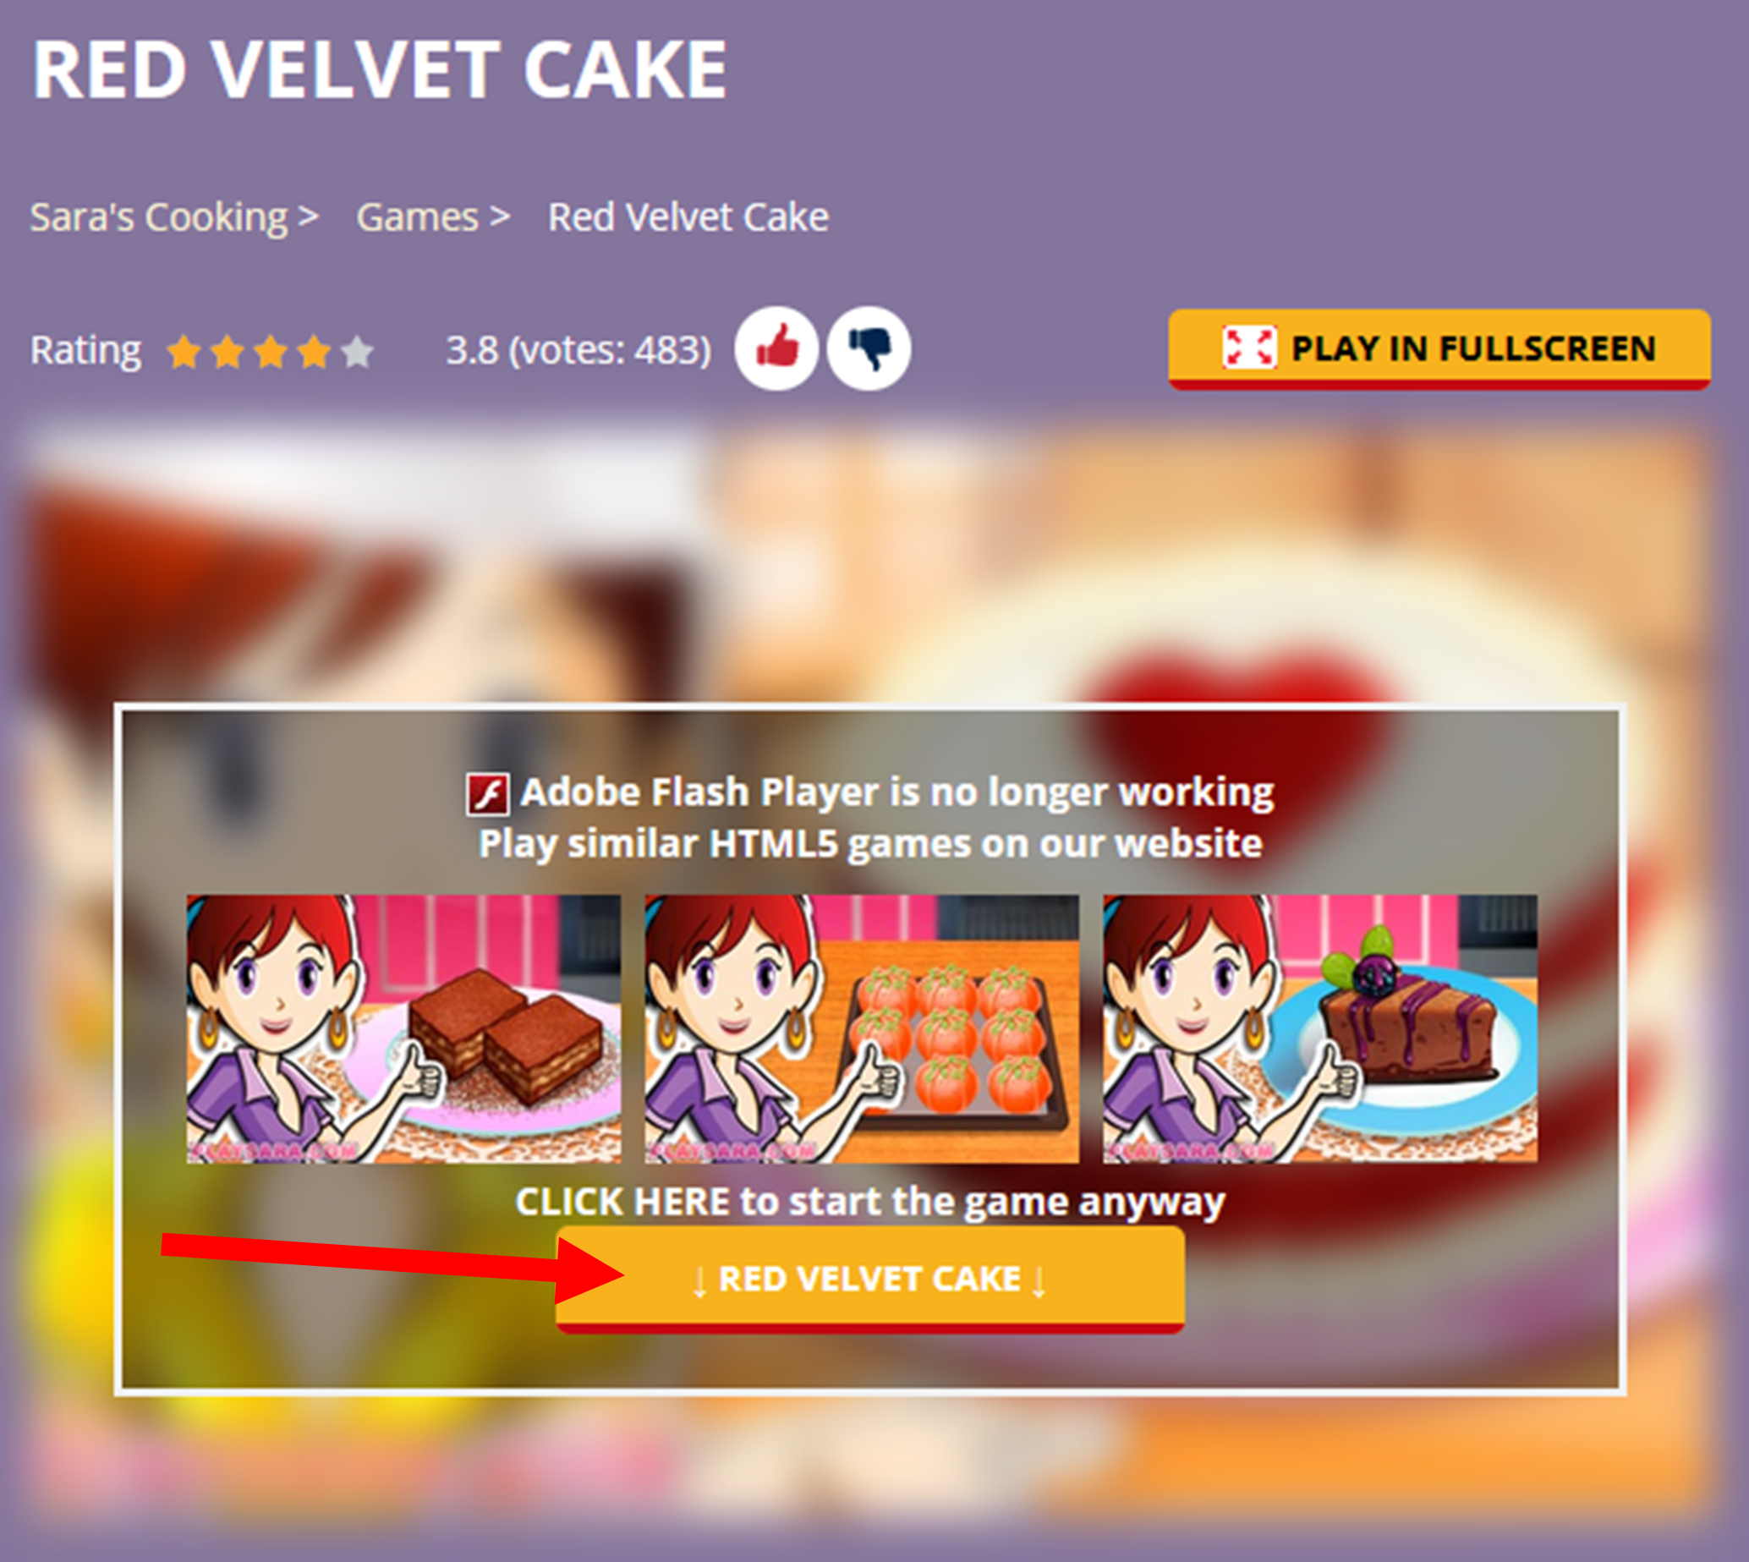Rate three stars using the third star
This screenshot has width=1749, height=1562.
271,352
